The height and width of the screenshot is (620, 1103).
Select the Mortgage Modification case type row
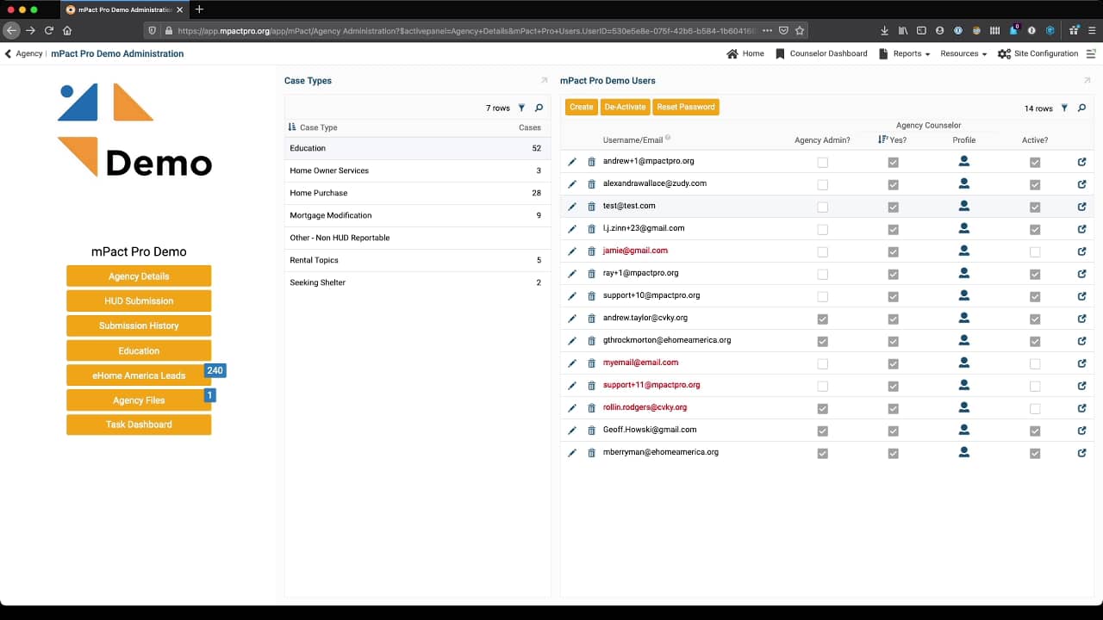click(417, 215)
